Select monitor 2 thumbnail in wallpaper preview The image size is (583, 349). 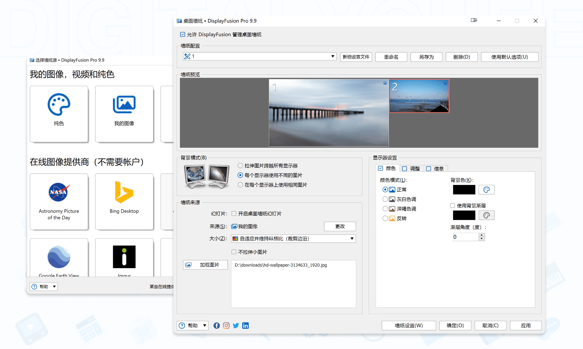point(419,96)
